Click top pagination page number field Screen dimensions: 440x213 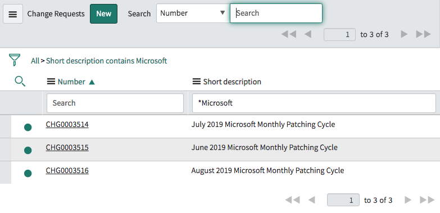(x=339, y=34)
